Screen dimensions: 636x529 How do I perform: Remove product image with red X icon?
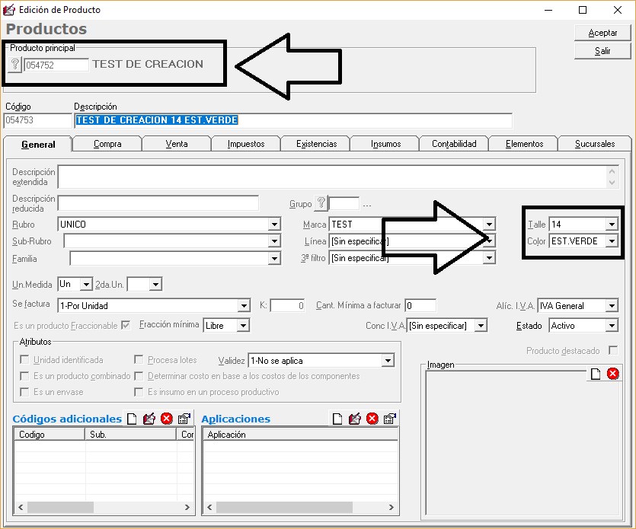(x=612, y=373)
